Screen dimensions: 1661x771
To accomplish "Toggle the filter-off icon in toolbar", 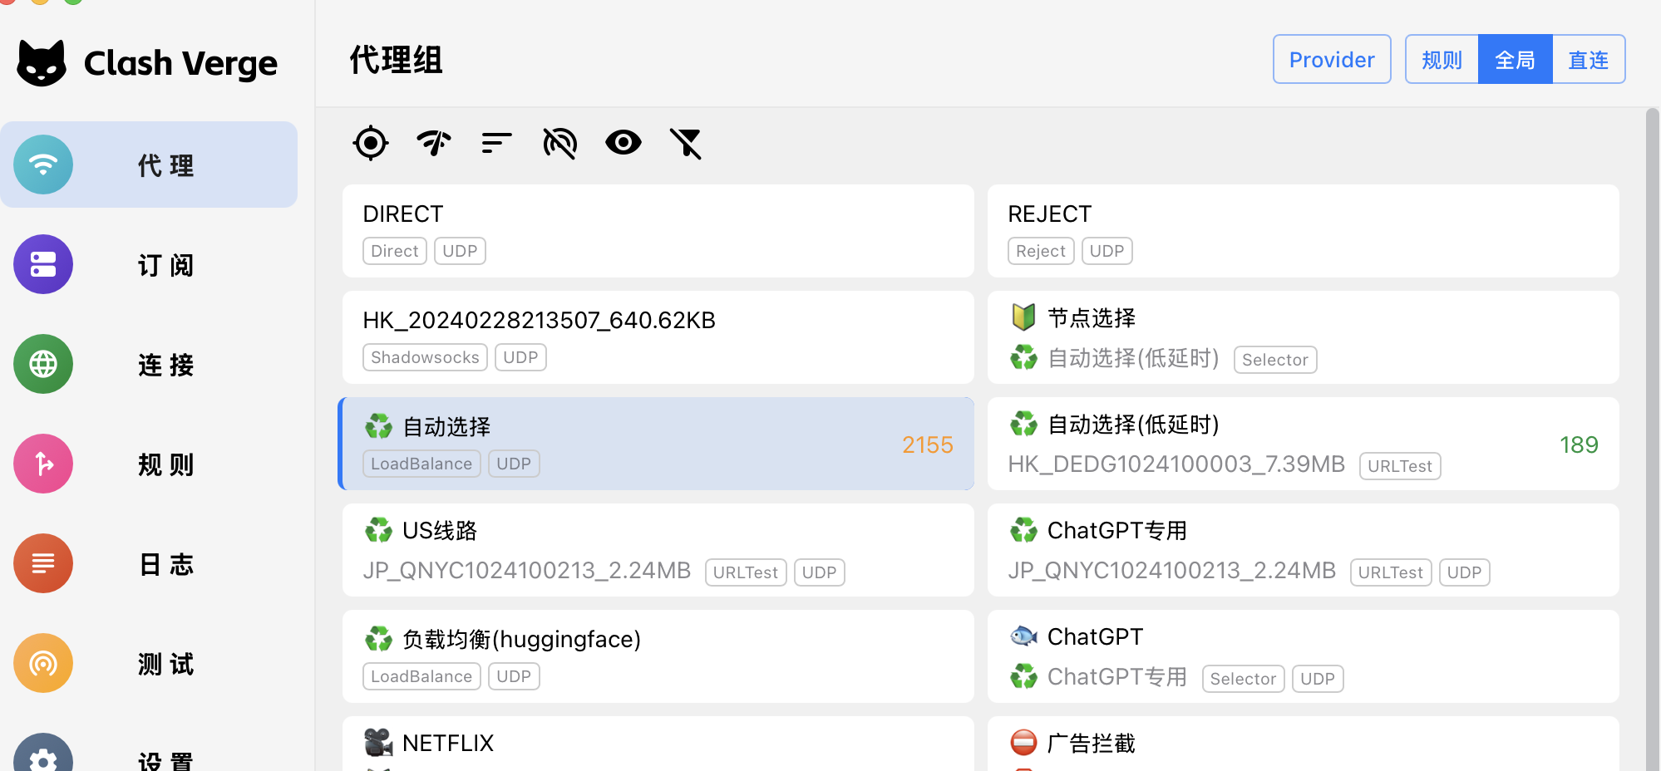I will click(x=686, y=143).
